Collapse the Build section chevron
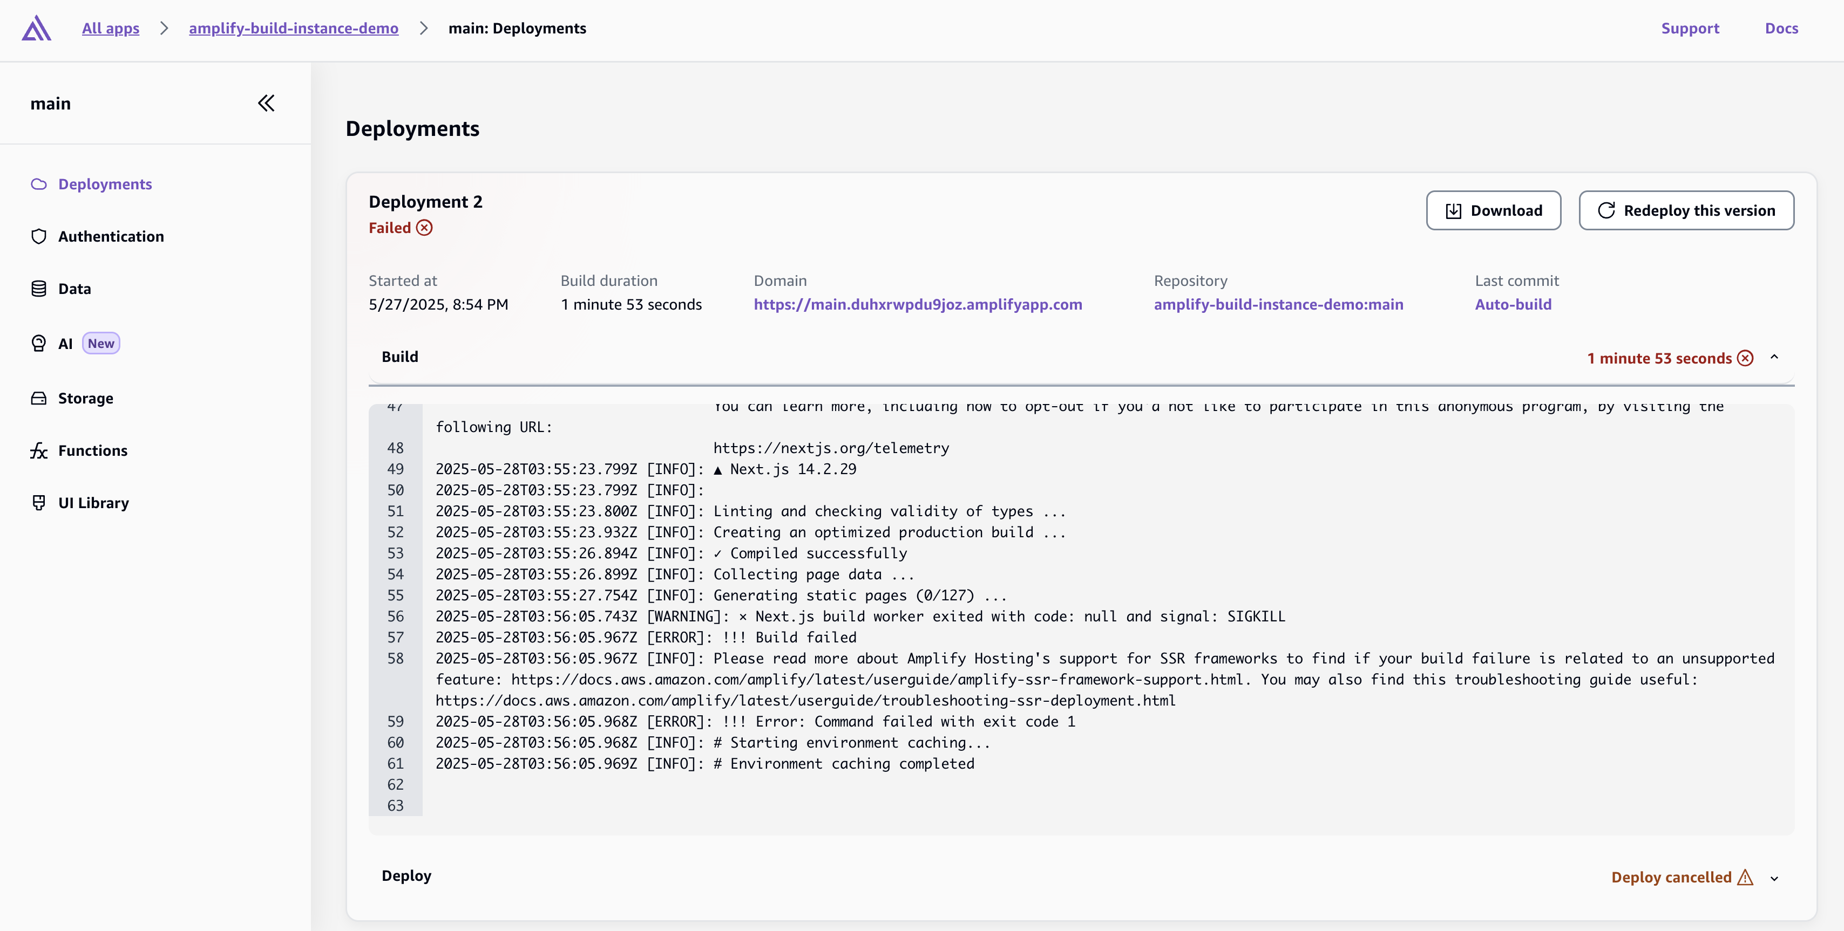Image resolution: width=1844 pixels, height=931 pixels. pyautogui.click(x=1774, y=358)
